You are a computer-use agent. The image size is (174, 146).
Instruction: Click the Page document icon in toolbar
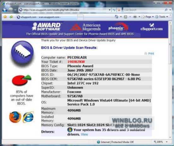tap(143, 17)
